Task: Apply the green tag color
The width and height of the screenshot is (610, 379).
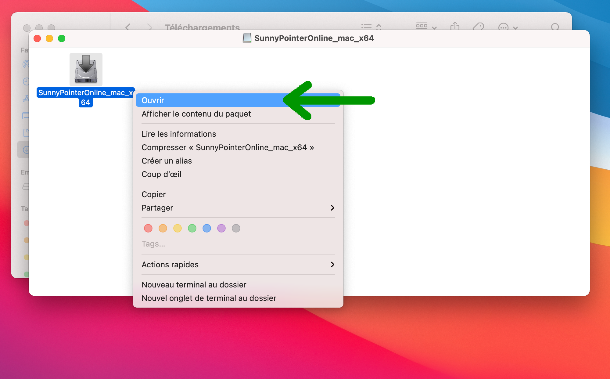Action: (x=192, y=228)
